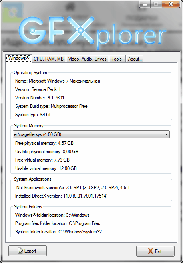The image size is (183, 263).
Task: Select the Windows® tab
Action: 19,58
